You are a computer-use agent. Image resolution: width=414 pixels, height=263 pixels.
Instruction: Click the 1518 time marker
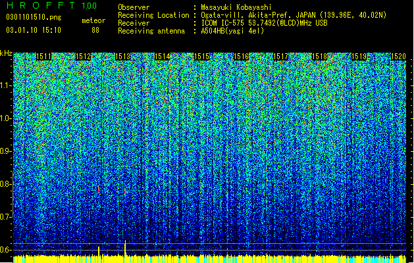click(320, 57)
